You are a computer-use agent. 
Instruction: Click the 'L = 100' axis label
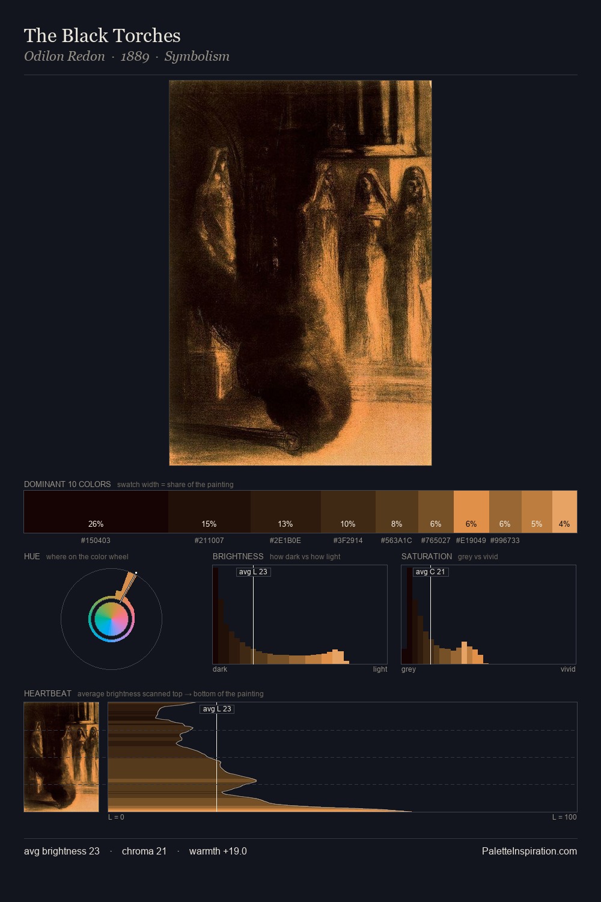(x=564, y=817)
